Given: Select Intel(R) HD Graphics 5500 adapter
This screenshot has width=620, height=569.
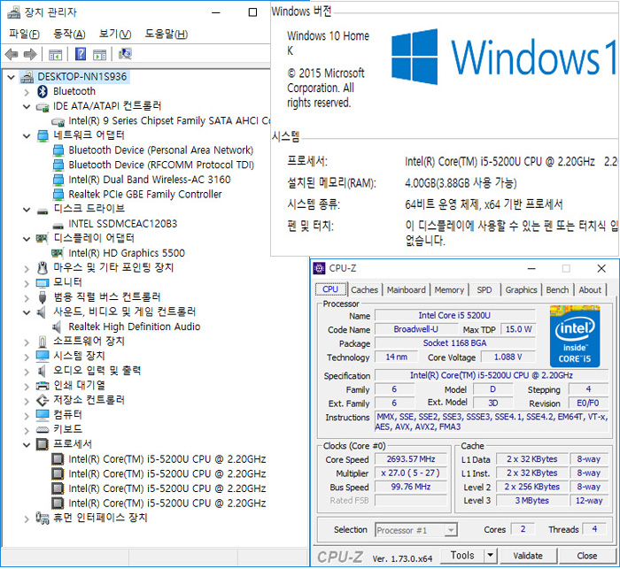Looking at the screenshot, I should click(x=127, y=253).
